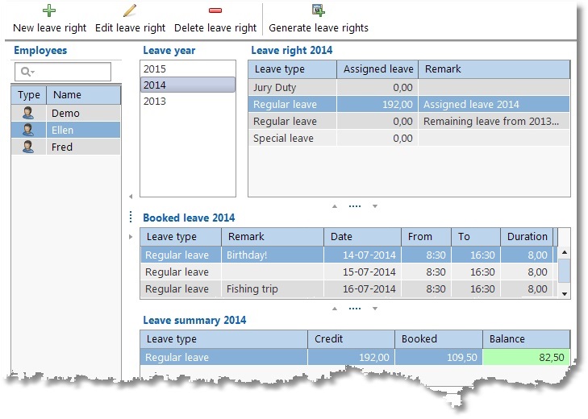The image size is (588, 419).
Task: Select leave year 2013
Action: coord(188,102)
